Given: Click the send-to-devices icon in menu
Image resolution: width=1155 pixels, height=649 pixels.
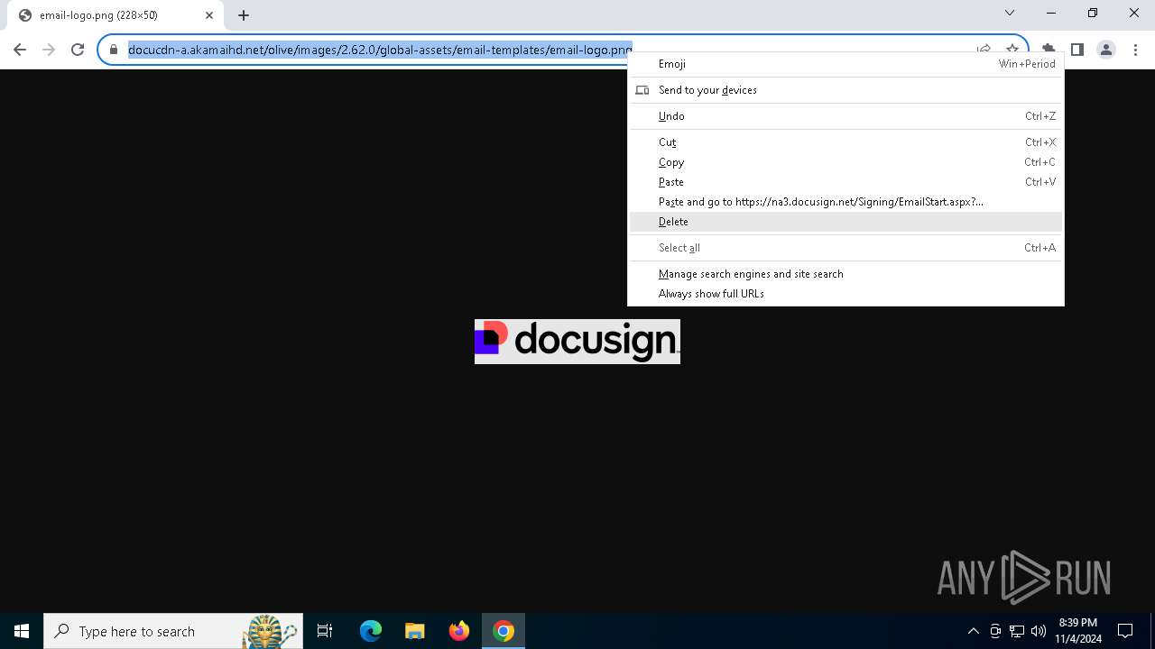Looking at the screenshot, I should 642,90.
